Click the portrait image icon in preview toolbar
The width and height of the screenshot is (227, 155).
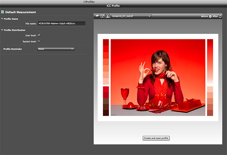pyautogui.click(x=107, y=16)
